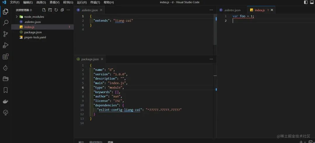Click New File icon in Explorer header
315x143 pixels.
pyautogui.click(x=44, y=10)
